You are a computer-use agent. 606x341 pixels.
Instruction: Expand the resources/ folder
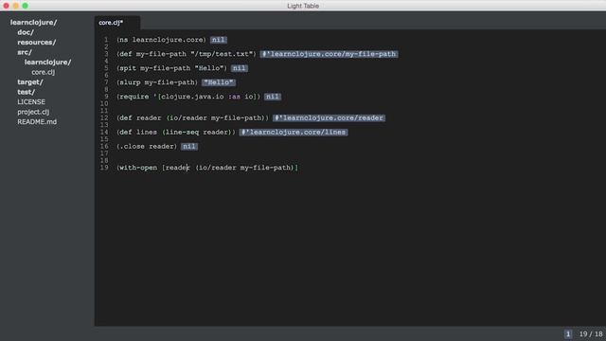click(37, 42)
